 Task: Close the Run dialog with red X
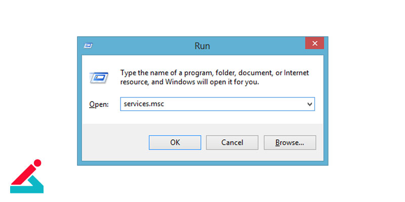(314, 43)
